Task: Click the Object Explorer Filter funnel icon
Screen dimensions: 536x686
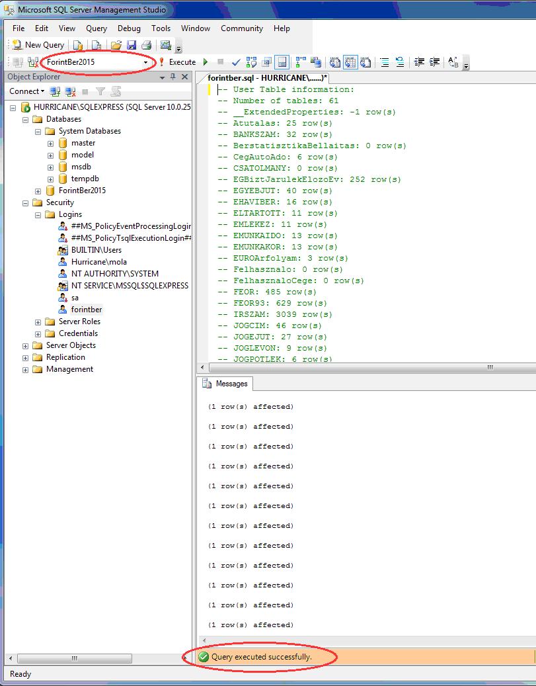Action: pyautogui.click(x=100, y=91)
